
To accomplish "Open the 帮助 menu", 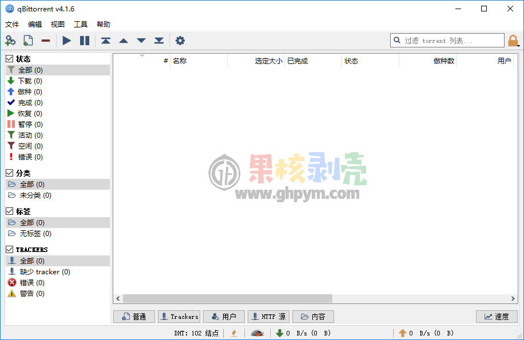I will 104,25.
